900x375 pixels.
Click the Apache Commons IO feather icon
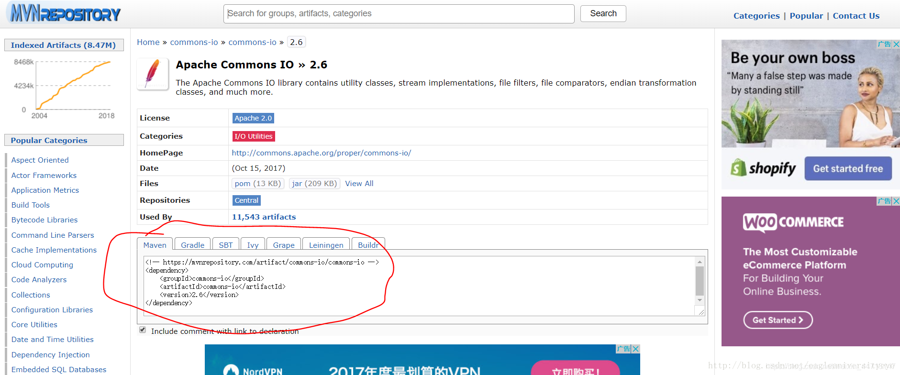[153, 74]
